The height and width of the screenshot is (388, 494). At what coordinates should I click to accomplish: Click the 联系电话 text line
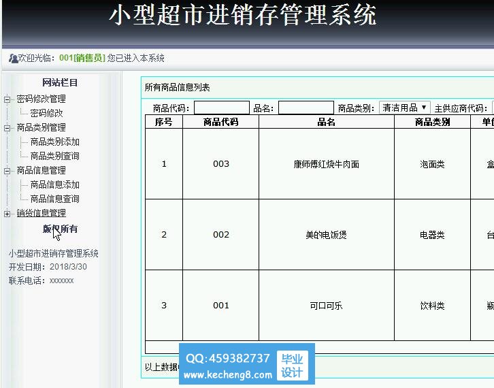(42, 280)
